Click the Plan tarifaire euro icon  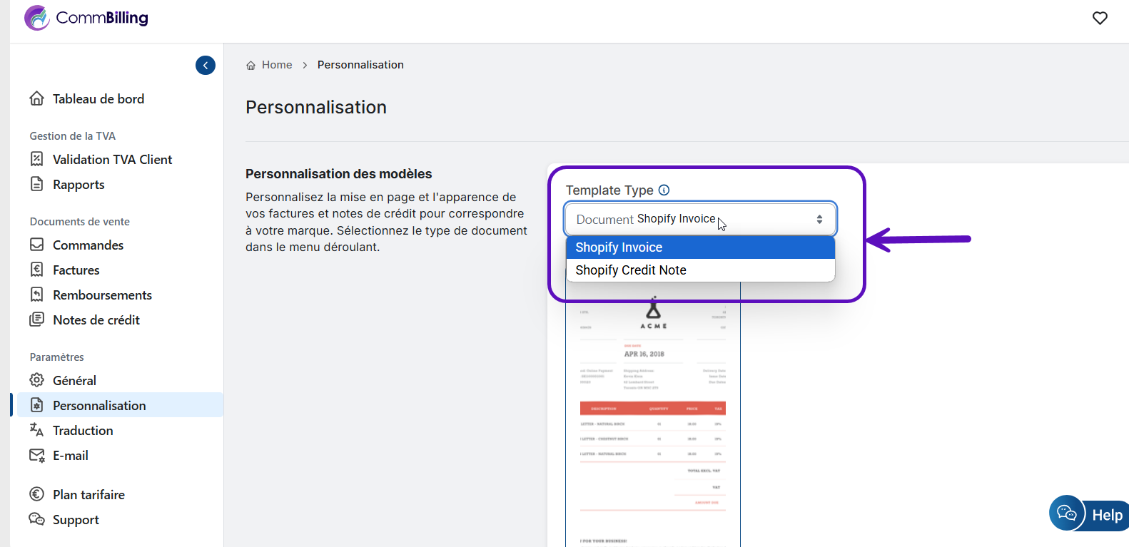37,494
